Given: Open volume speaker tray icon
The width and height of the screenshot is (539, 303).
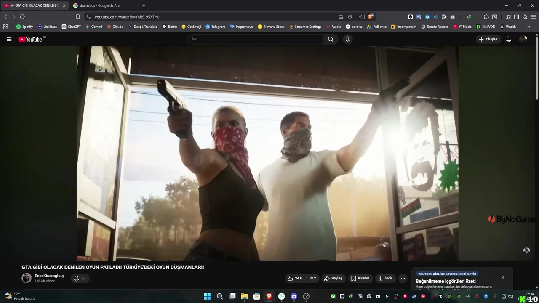Looking at the screenshot, I should tap(510, 296).
